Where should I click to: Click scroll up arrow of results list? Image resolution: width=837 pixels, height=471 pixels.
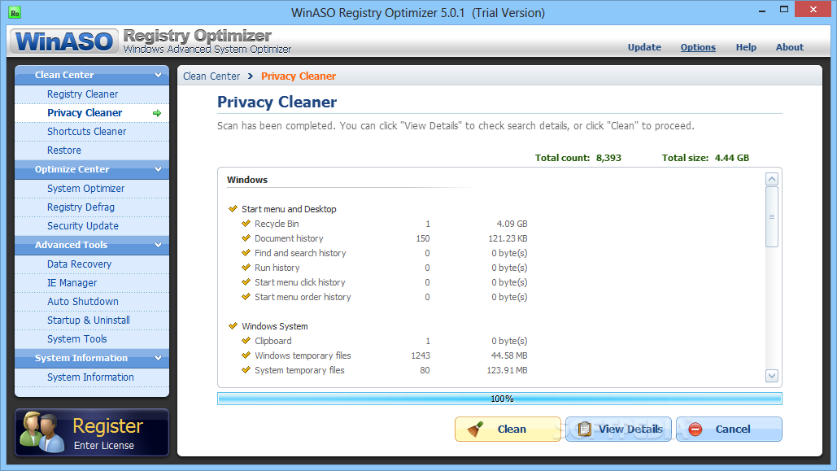click(x=771, y=179)
